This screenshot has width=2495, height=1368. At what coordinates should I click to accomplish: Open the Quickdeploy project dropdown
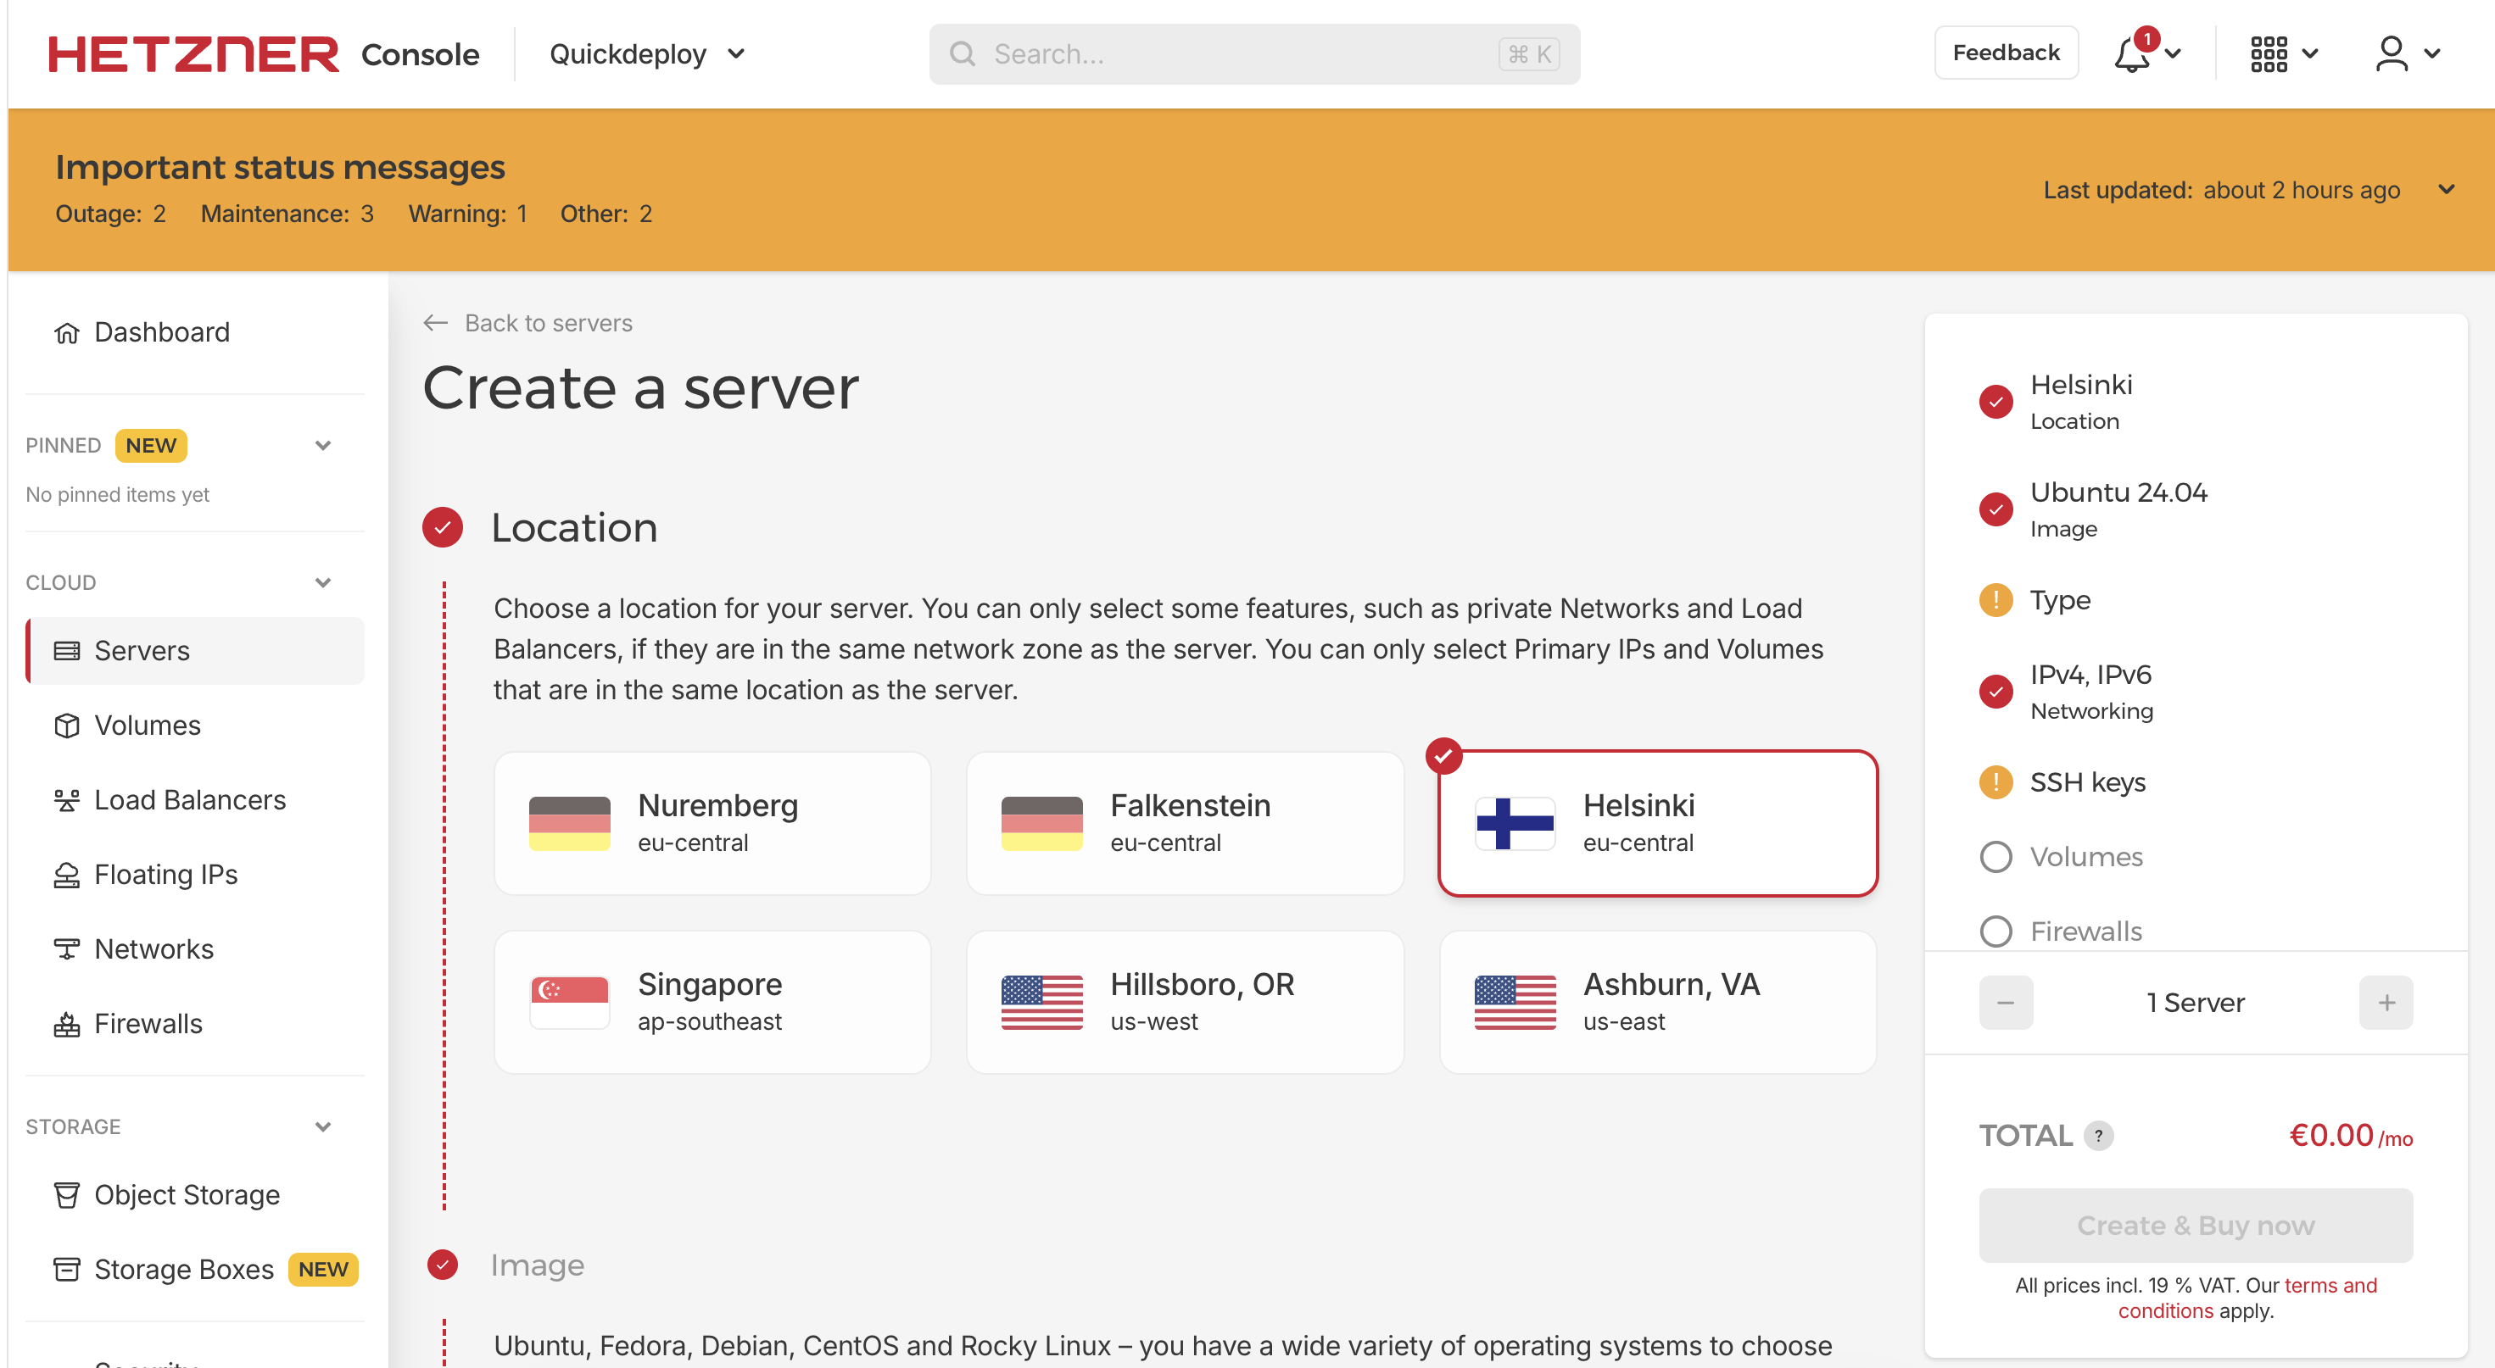[x=647, y=54]
